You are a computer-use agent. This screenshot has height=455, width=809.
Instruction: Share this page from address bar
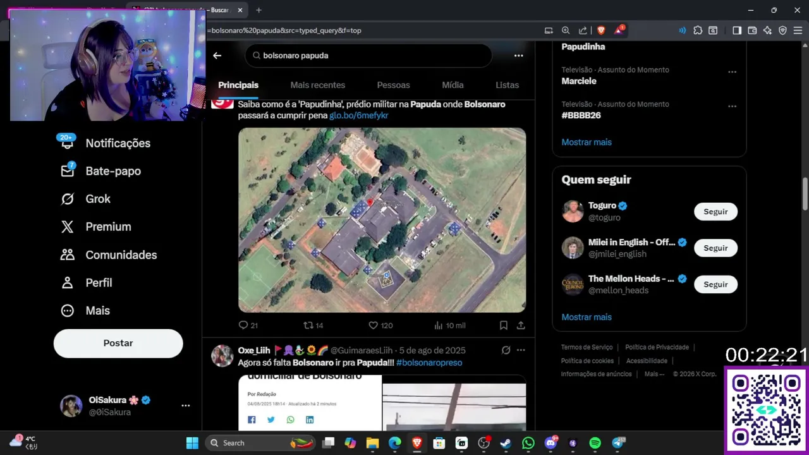click(x=583, y=30)
